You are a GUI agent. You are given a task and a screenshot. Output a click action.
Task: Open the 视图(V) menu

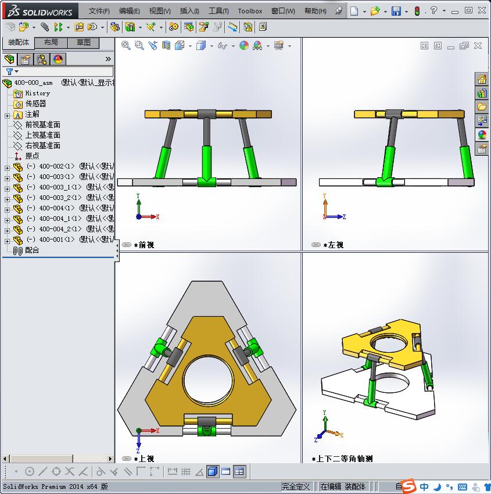pyautogui.click(x=160, y=11)
